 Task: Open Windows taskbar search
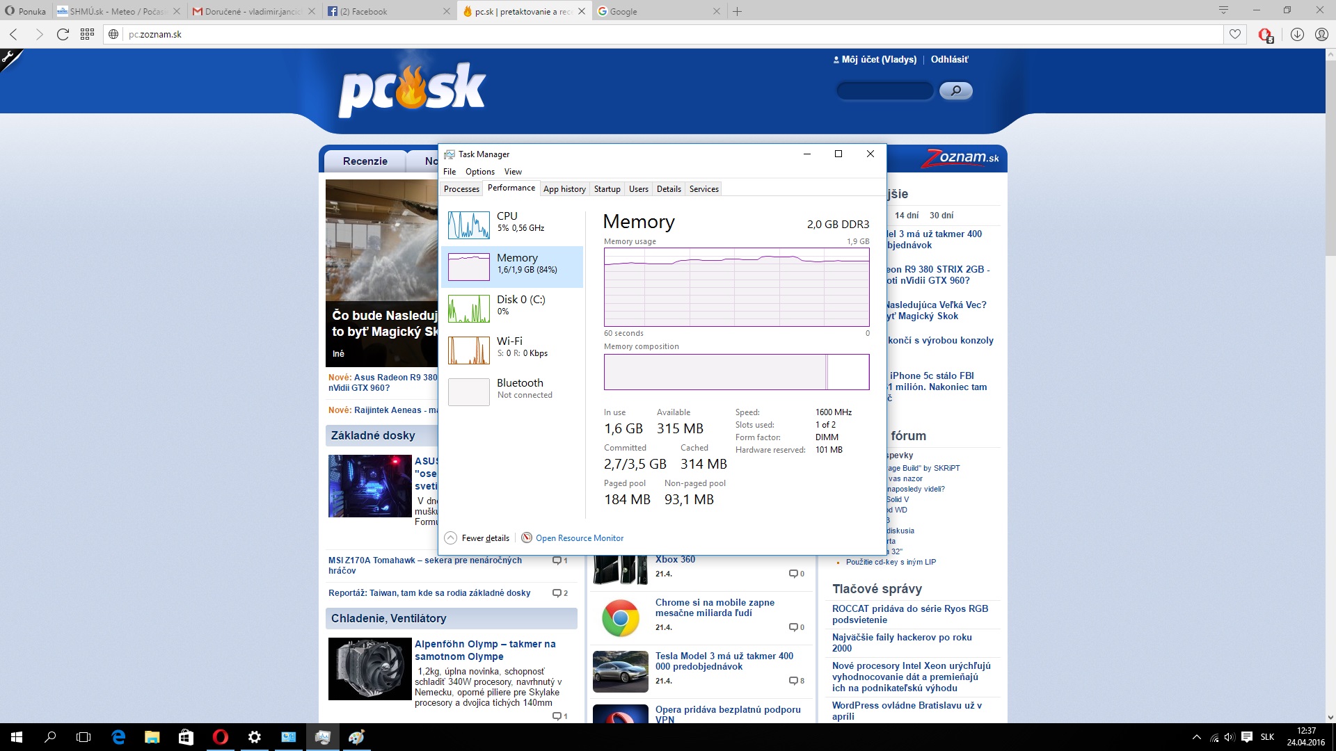click(x=50, y=737)
